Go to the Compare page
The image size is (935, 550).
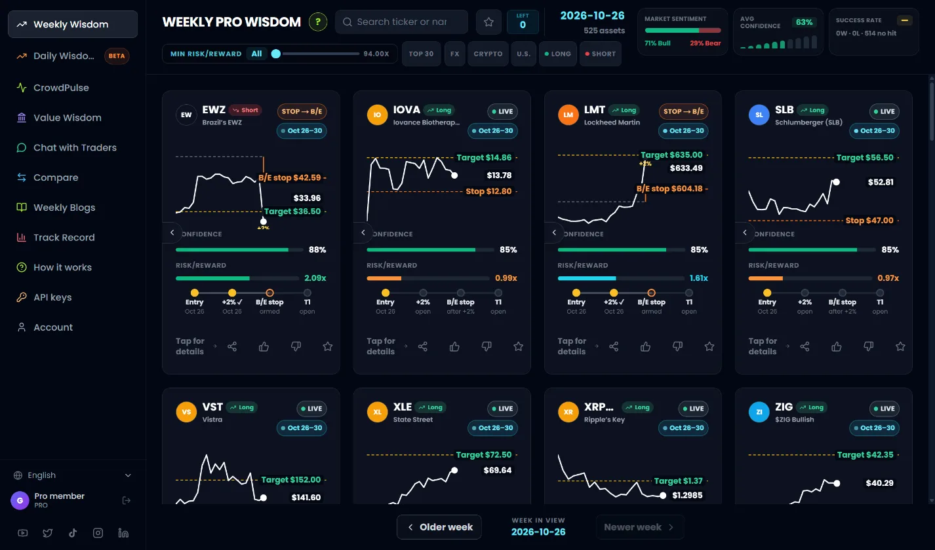pyautogui.click(x=73, y=177)
